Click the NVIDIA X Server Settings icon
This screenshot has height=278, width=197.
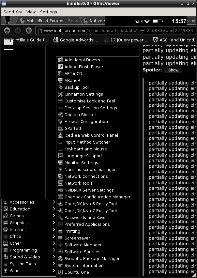[x=60, y=190]
